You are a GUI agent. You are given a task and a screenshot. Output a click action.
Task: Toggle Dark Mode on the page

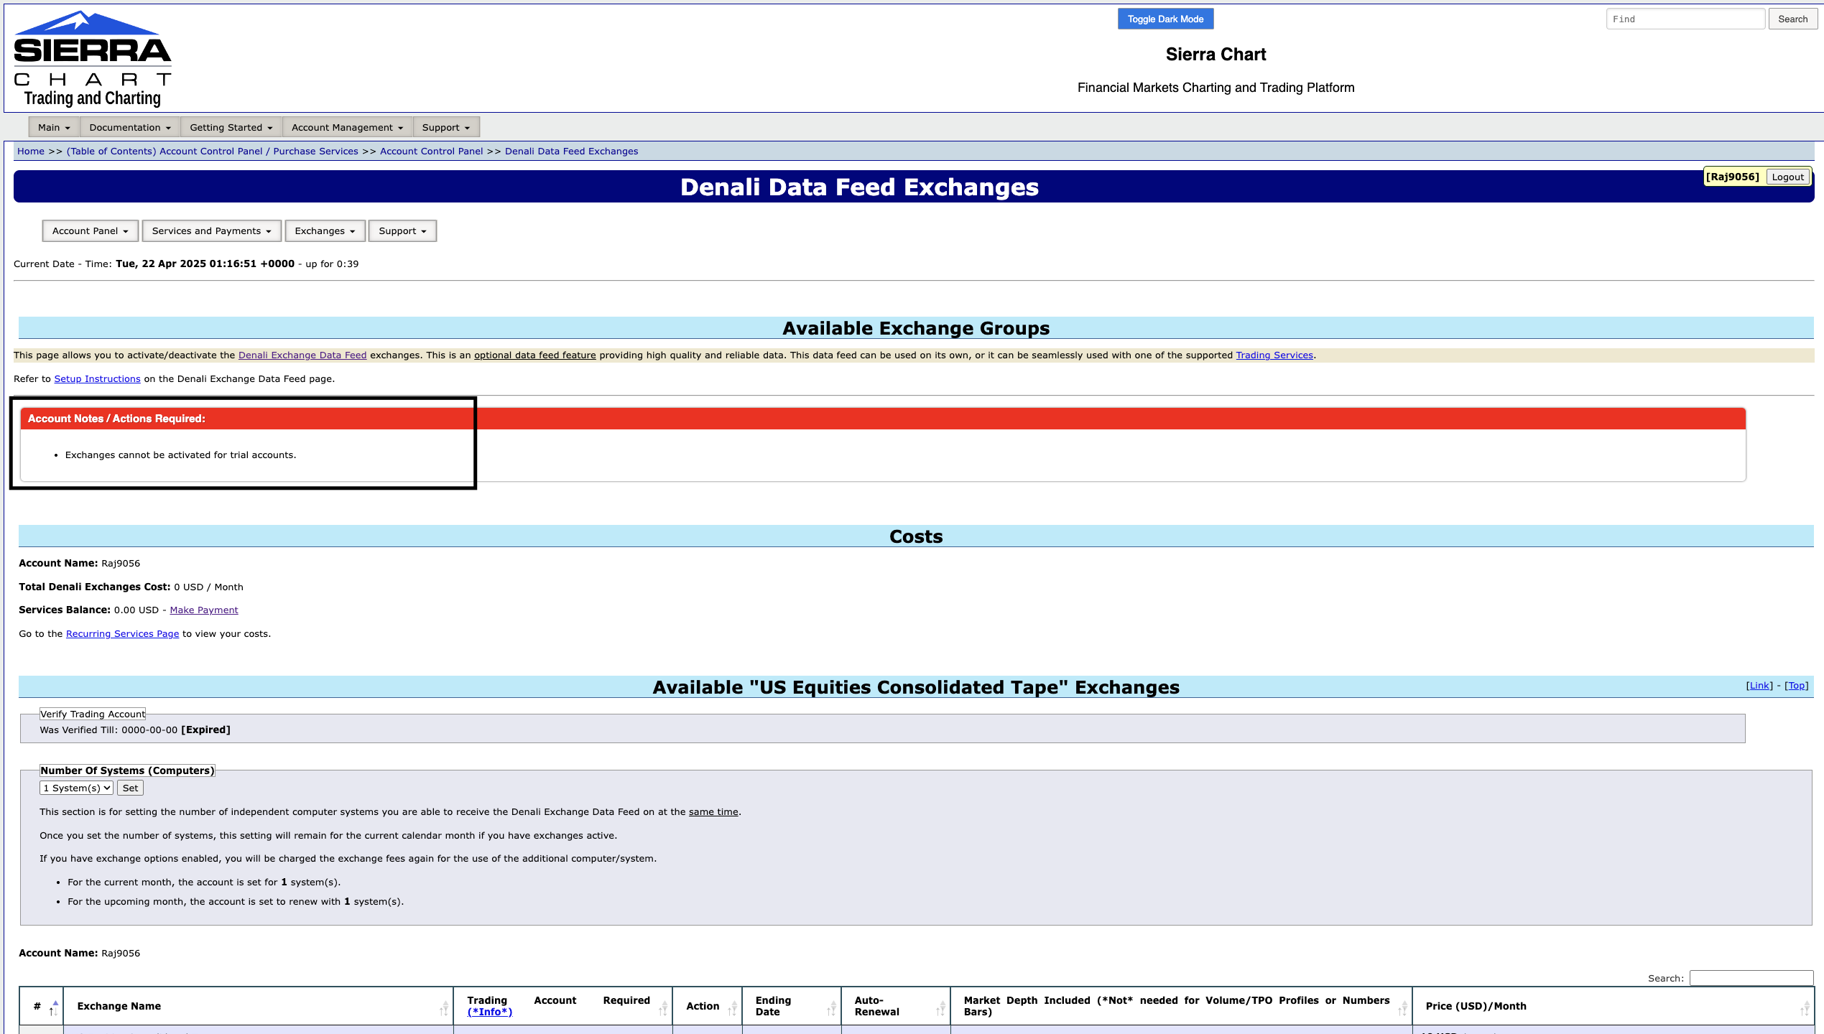pyautogui.click(x=1165, y=19)
